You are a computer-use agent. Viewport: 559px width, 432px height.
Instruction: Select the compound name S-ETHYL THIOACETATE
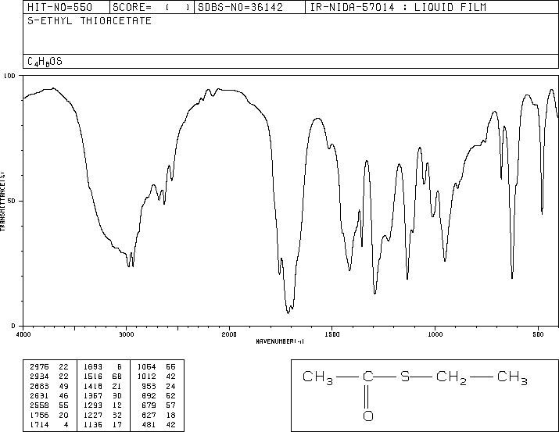[89, 21]
